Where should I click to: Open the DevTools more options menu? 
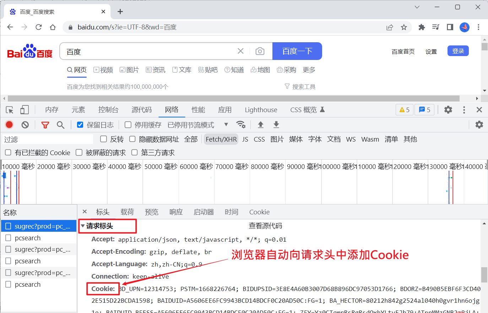(464, 110)
